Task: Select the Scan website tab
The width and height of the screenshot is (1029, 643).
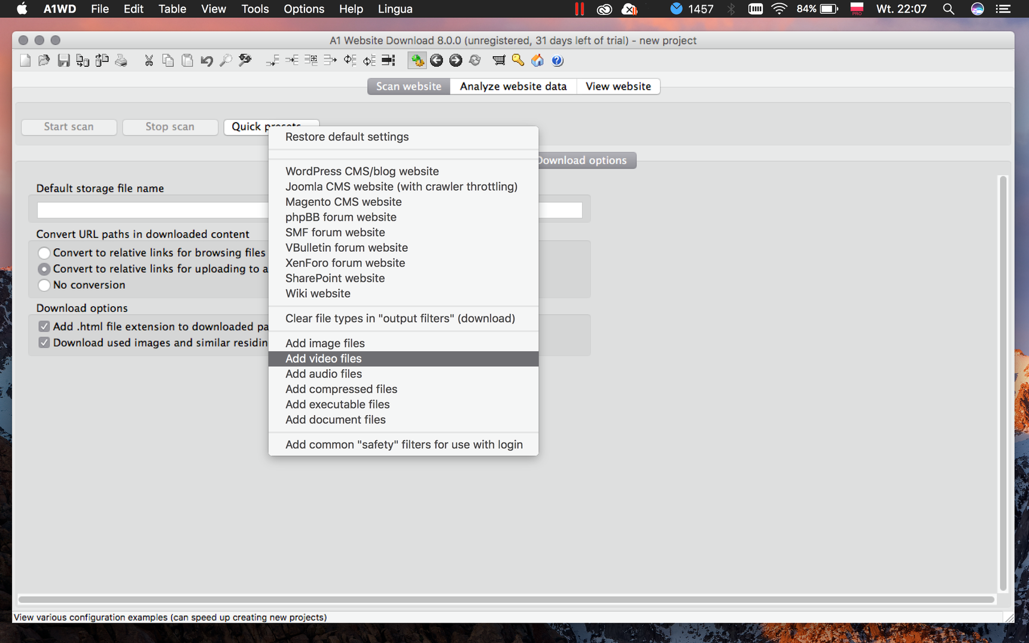Action: pos(409,86)
